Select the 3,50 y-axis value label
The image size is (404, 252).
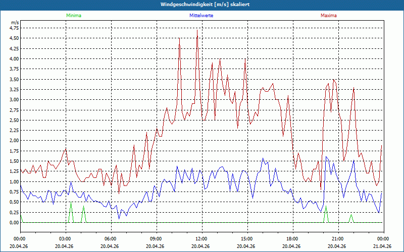[x=14, y=79]
